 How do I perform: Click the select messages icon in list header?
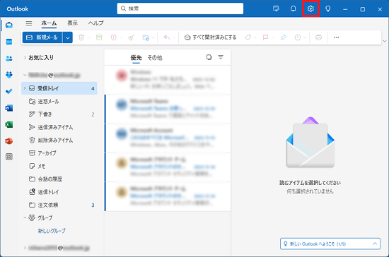click(x=209, y=57)
